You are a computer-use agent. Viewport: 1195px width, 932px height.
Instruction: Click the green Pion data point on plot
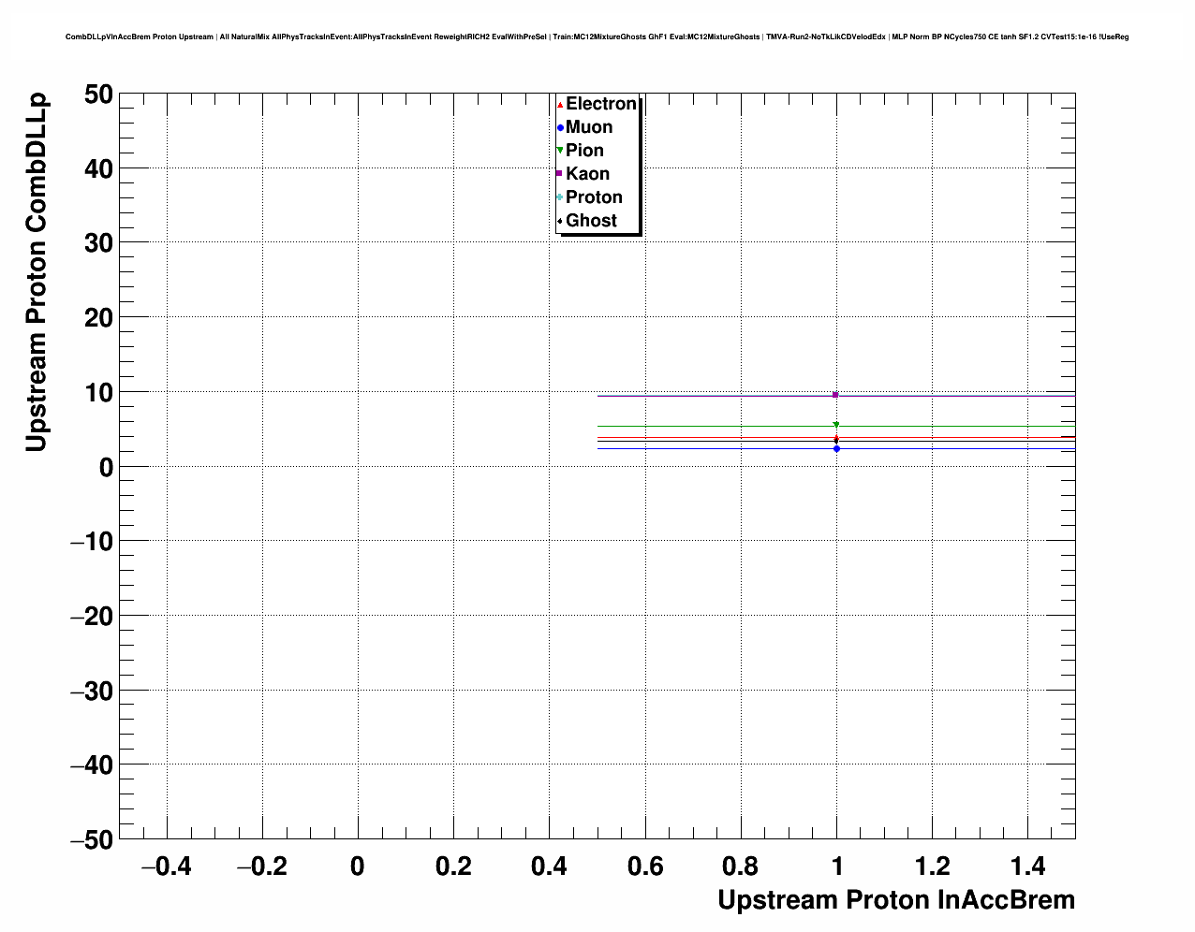(836, 425)
